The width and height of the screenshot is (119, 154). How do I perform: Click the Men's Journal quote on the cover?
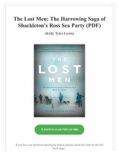(x=60, y=51)
